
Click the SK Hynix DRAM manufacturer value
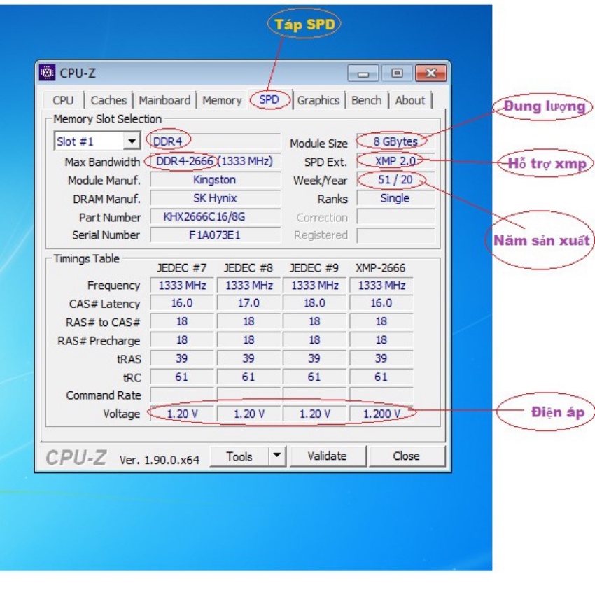click(x=215, y=198)
